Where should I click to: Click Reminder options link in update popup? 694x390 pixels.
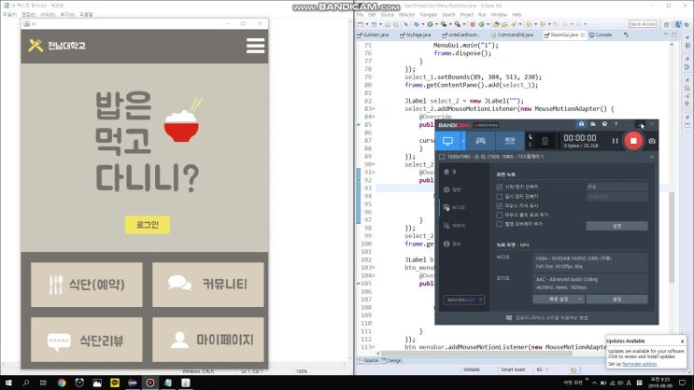pos(639,364)
